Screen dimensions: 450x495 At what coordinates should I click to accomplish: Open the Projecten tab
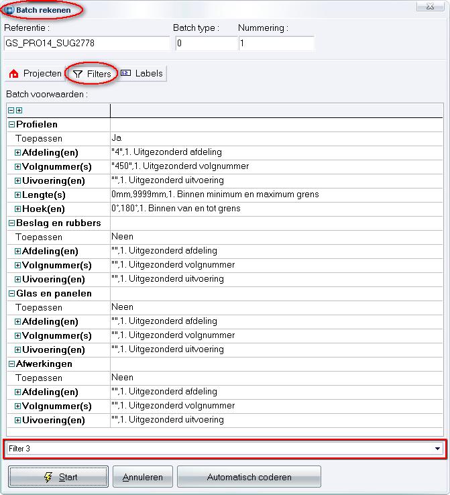[x=36, y=74]
